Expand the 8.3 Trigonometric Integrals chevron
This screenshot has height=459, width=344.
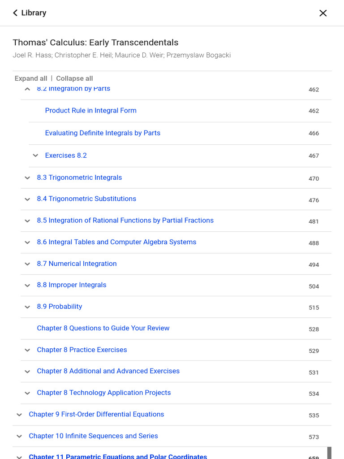[27, 178]
